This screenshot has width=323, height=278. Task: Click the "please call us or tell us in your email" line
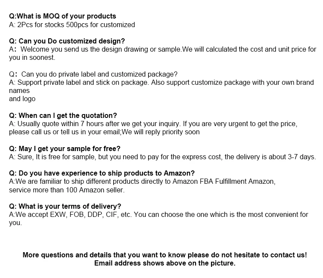pyautogui.click(x=104, y=132)
